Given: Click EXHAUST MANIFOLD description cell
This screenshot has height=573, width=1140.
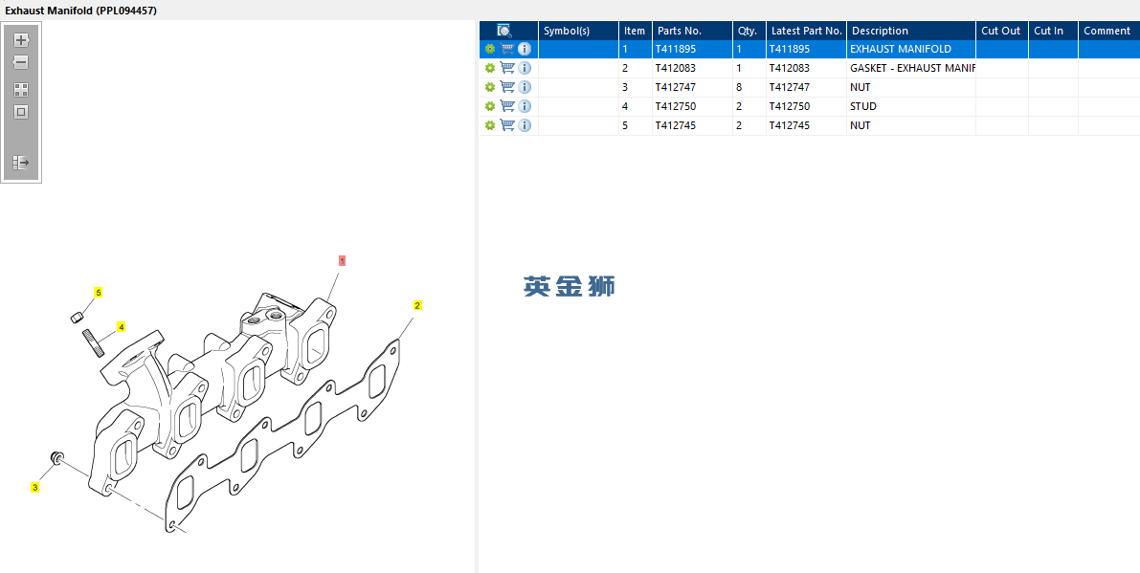Looking at the screenshot, I should (x=911, y=49).
